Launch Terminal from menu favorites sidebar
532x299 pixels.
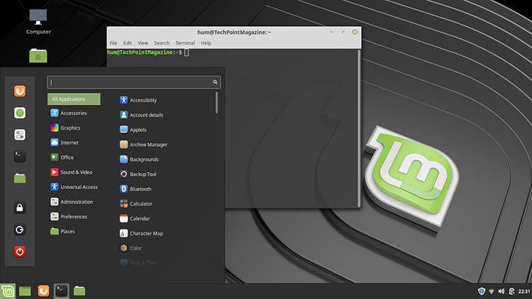point(20,157)
